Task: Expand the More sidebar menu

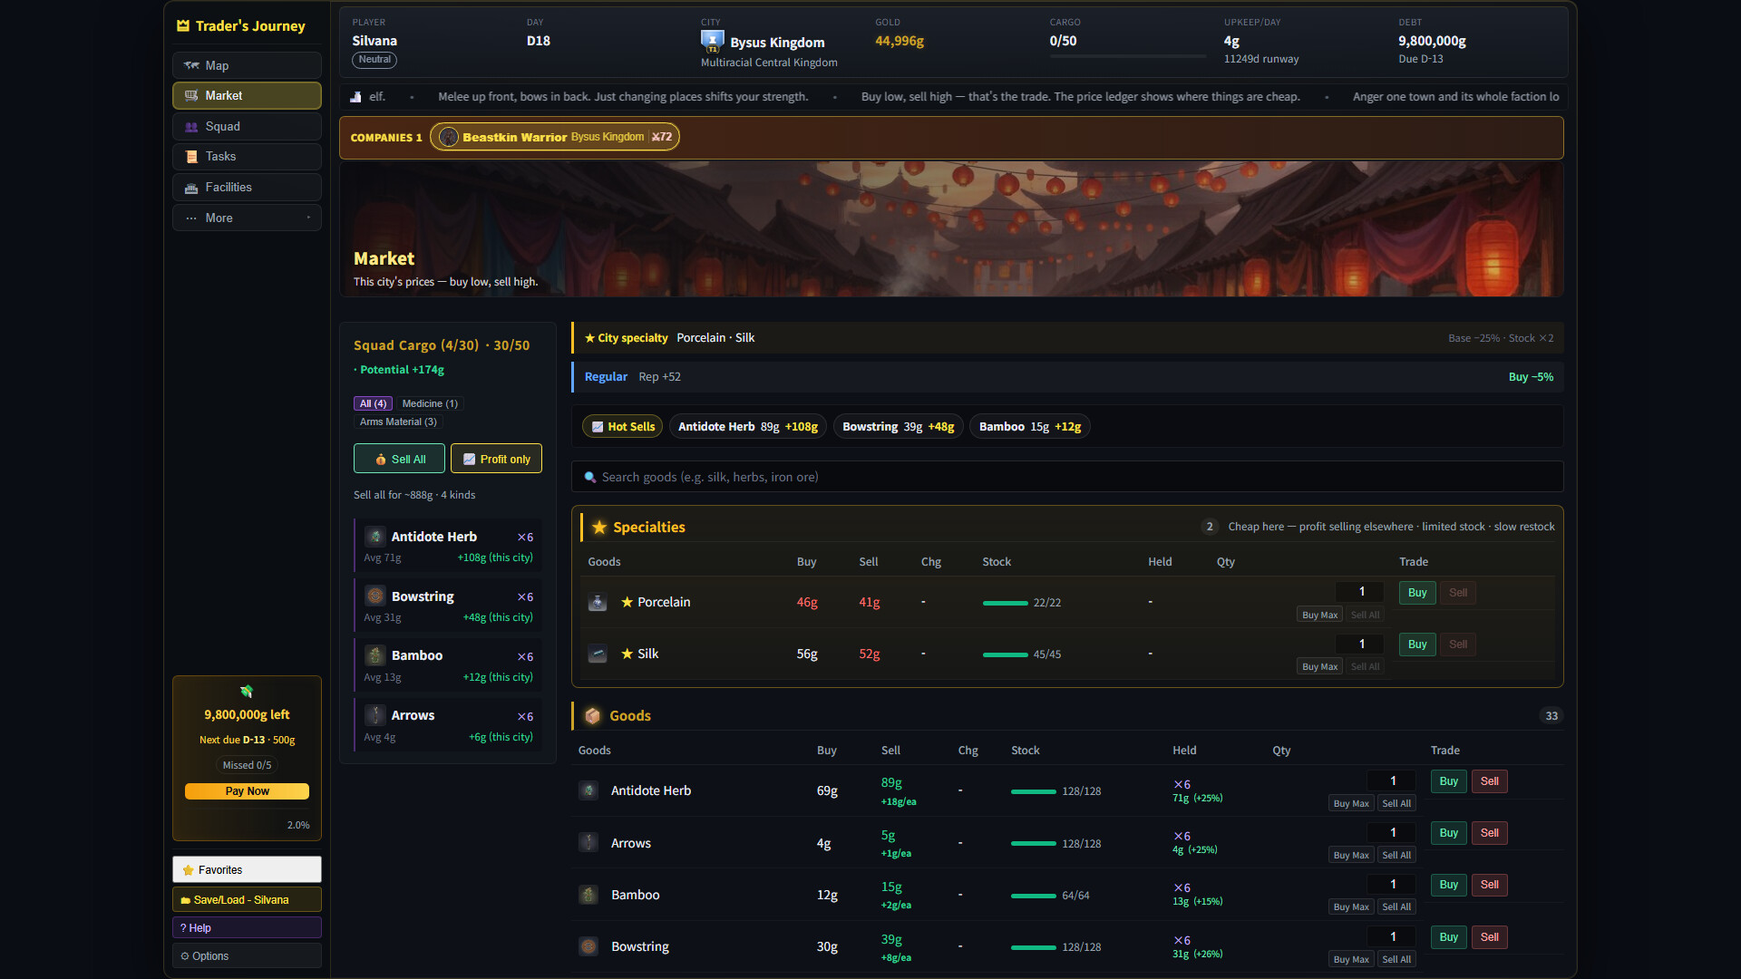Action: [x=247, y=218]
